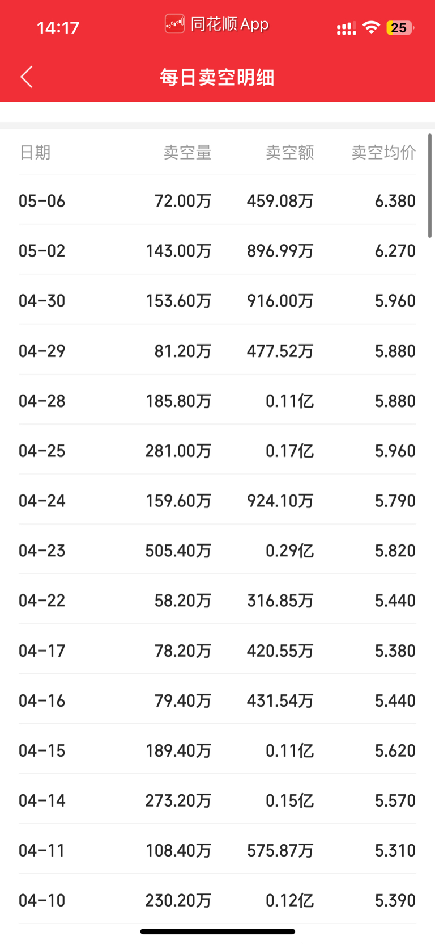Tap the 日期 column header
Screen dimensions: 435x944
[x=35, y=152]
